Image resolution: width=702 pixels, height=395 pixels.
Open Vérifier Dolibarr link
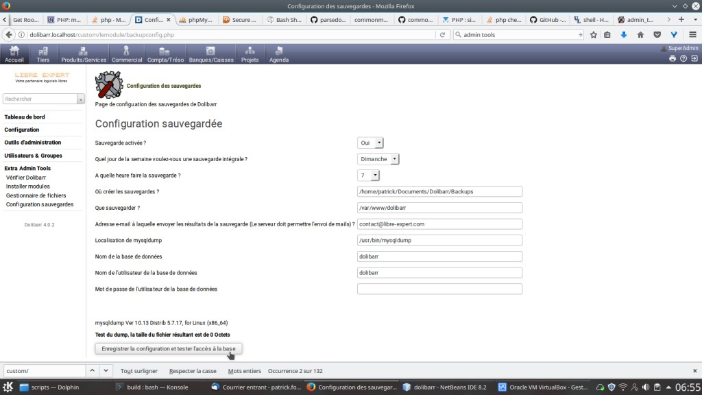click(26, 178)
